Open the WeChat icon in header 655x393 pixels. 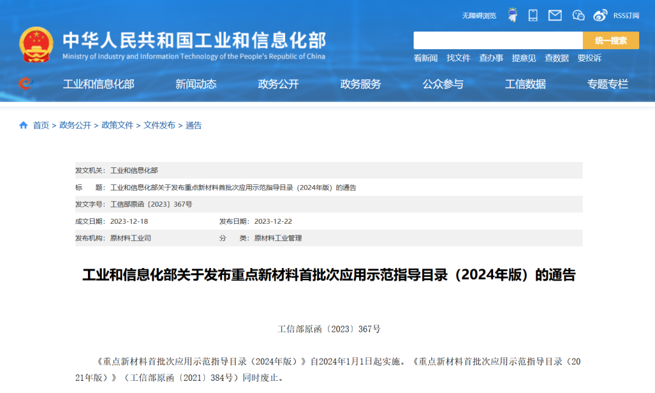tap(579, 15)
